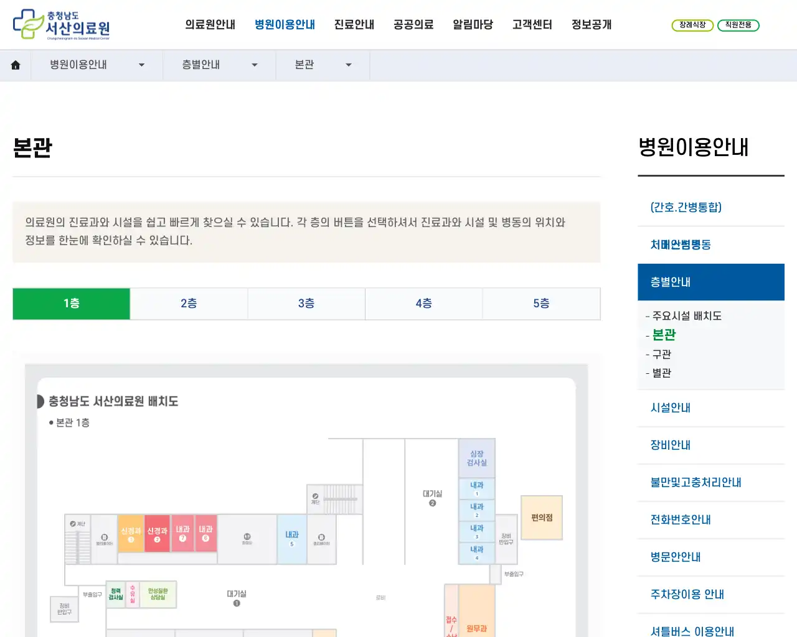
Task: Switch to the 2층 floor tab
Action: (x=189, y=304)
